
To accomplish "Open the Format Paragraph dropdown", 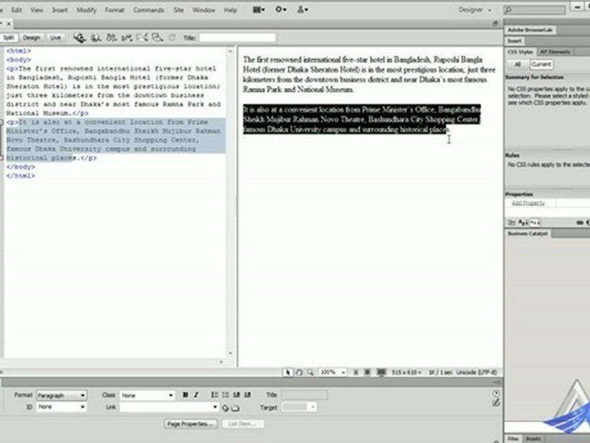I will [x=61, y=395].
